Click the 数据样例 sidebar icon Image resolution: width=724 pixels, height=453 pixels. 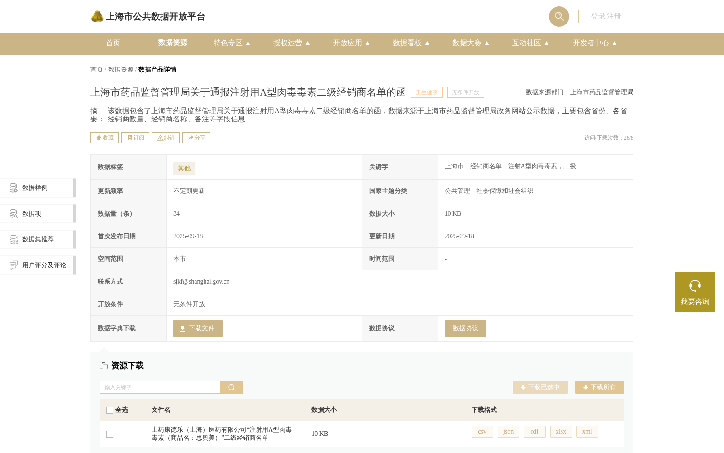coord(14,188)
